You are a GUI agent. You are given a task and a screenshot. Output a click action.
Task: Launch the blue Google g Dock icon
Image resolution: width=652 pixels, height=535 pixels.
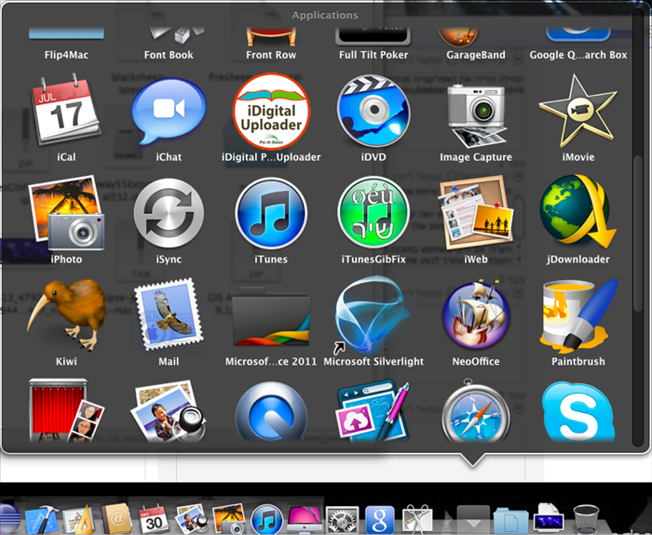(x=380, y=520)
